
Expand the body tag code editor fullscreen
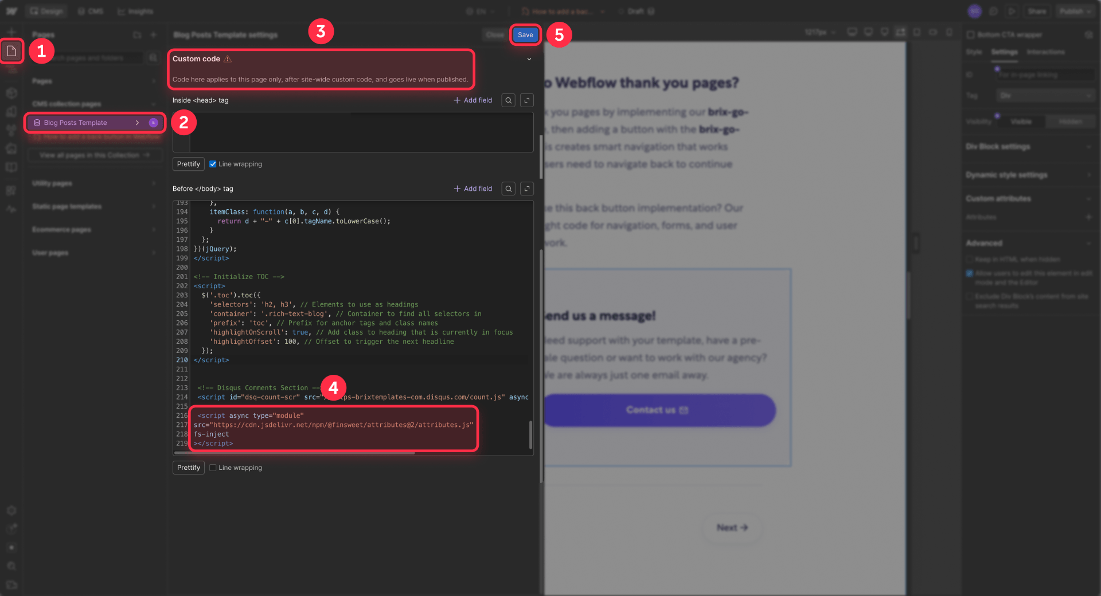[526, 189]
